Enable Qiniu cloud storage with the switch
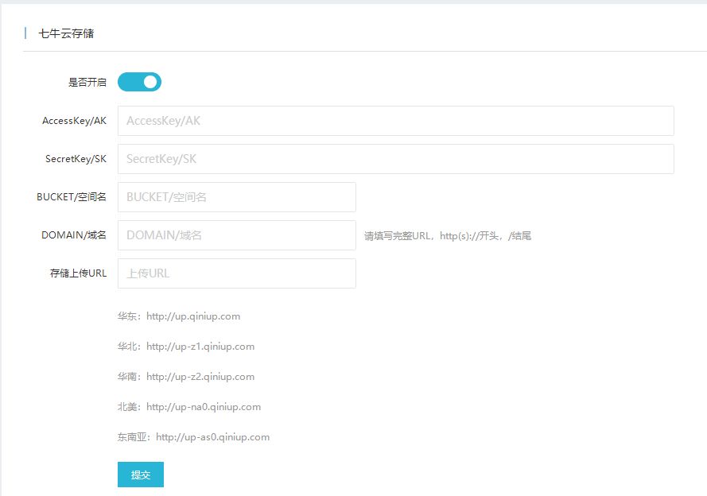Screen dimensions: 707x496 (x=139, y=81)
